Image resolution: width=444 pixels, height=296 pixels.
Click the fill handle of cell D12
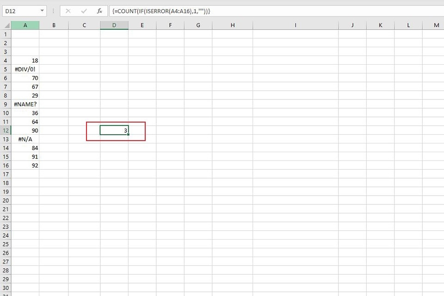point(128,135)
